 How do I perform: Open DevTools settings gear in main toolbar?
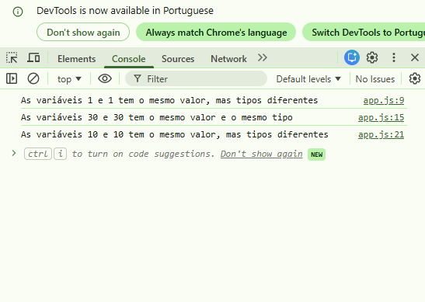coord(372,57)
